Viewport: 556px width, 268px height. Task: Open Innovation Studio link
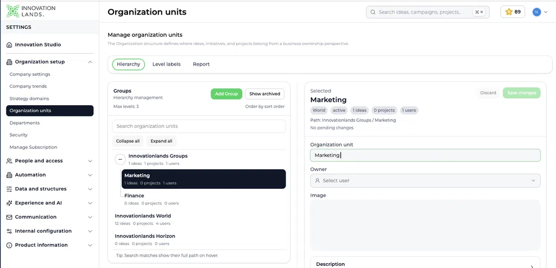(x=38, y=44)
